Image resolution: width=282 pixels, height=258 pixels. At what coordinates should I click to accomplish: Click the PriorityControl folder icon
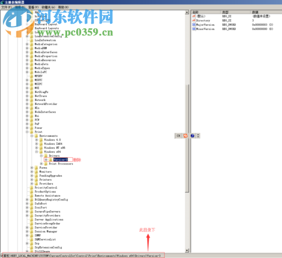[32, 188]
